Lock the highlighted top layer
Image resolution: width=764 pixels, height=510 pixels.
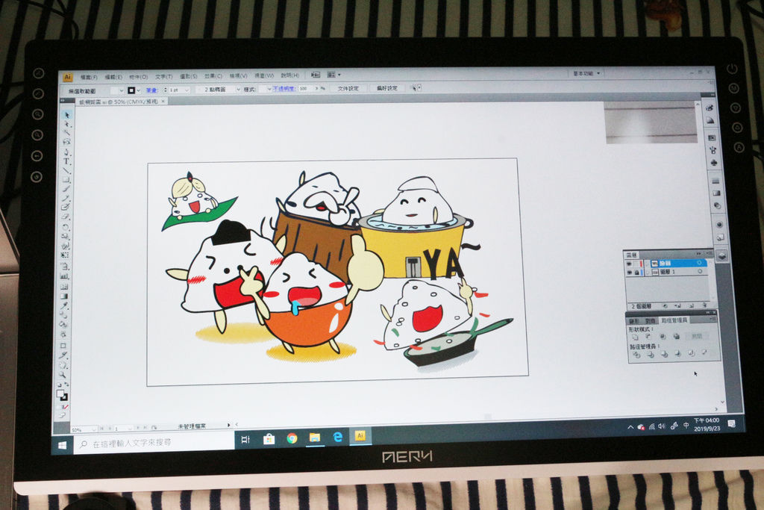tap(637, 264)
